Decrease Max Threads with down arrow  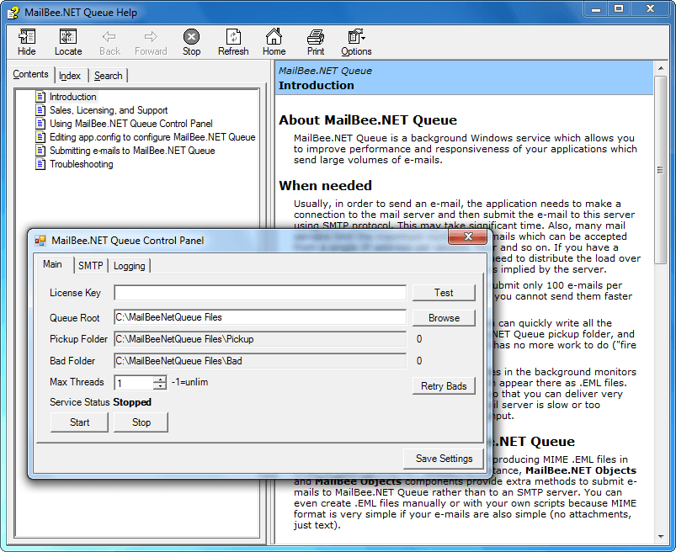160,386
